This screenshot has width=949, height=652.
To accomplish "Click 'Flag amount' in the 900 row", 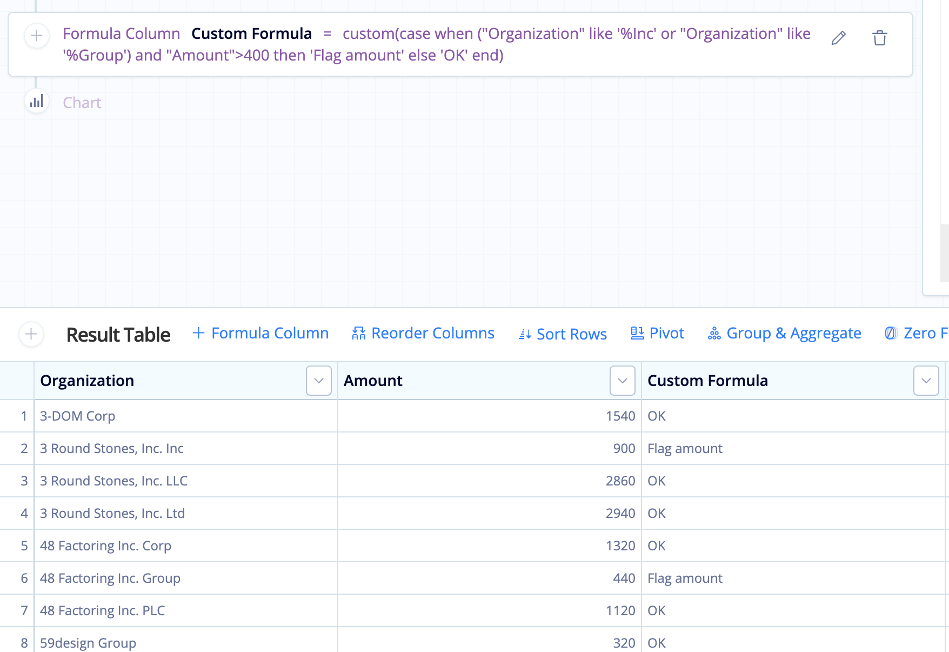I will [685, 448].
